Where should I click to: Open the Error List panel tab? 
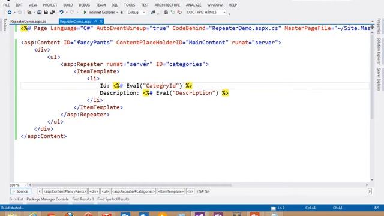(16, 199)
